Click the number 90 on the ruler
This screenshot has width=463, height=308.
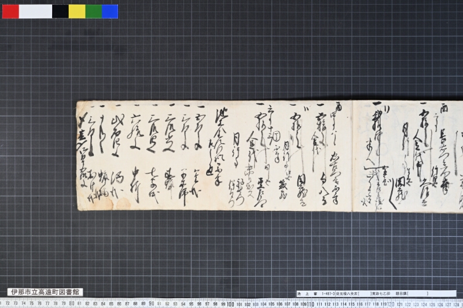coord(152,303)
